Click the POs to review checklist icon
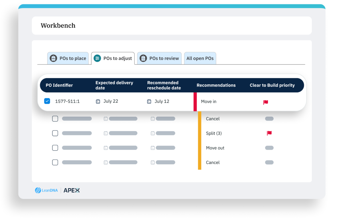Screen dimensions: 344x218 pos(143,58)
